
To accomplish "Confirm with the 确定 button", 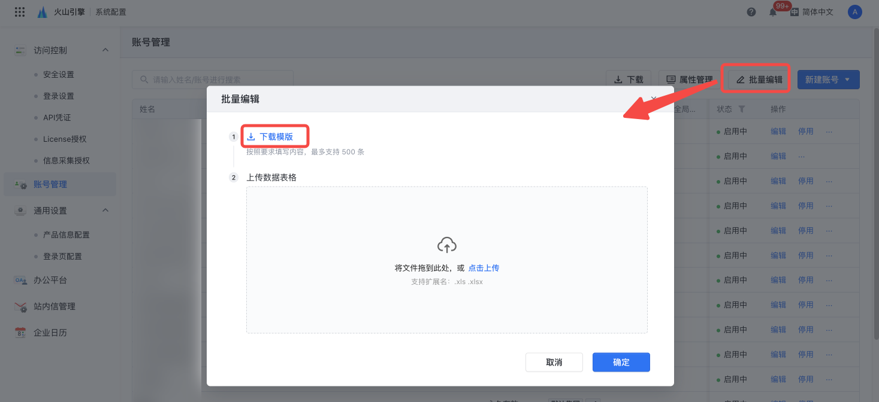I will 621,362.
